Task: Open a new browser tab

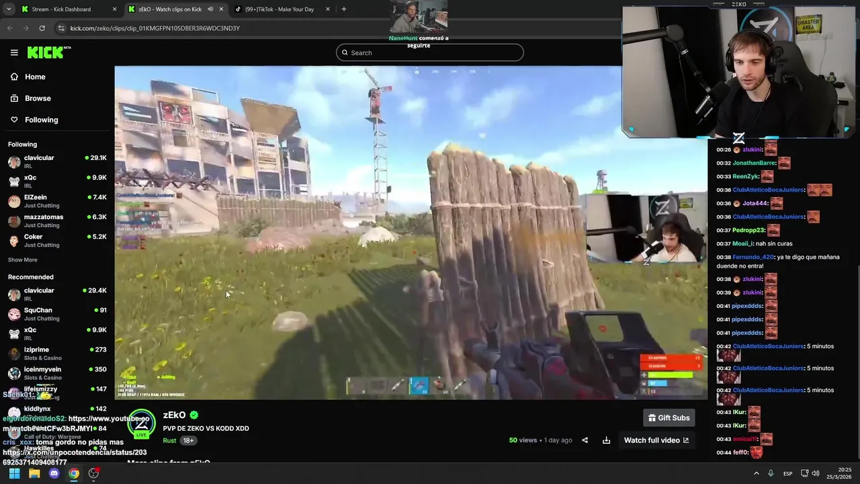Action: [x=344, y=9]
